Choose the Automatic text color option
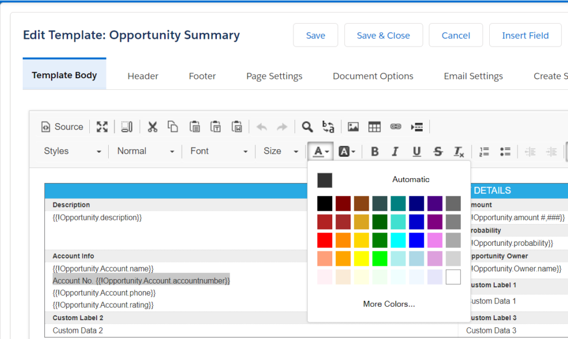 411,179
